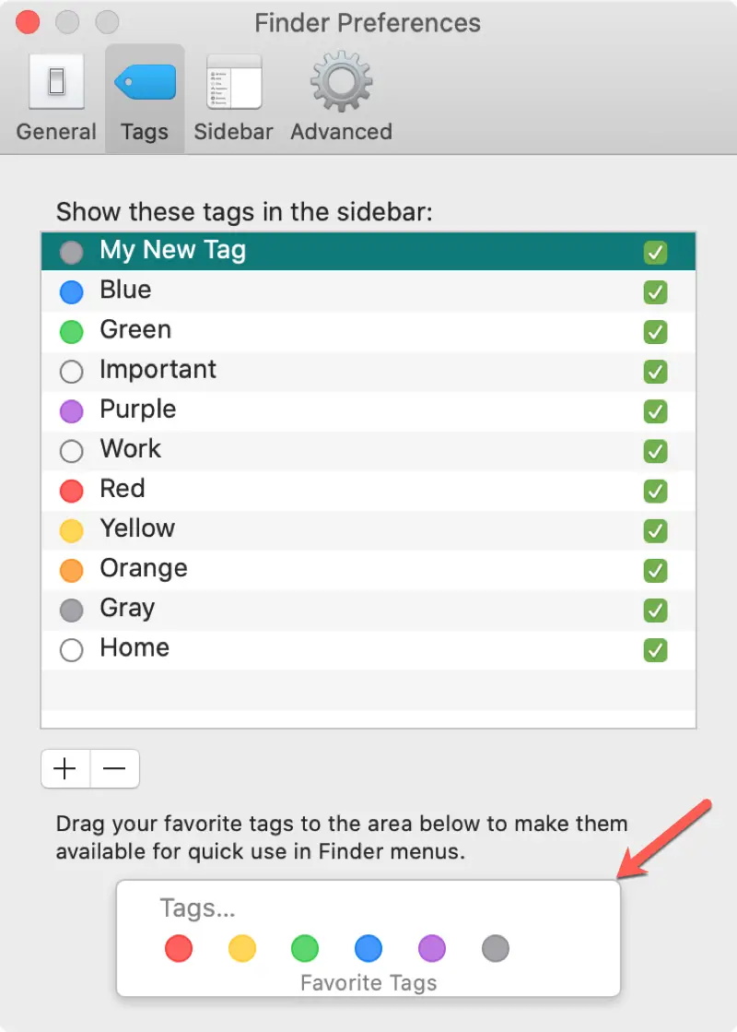Select the green dot beside Green tag
The image size is (737, 1032).
(x=72, y=332)
